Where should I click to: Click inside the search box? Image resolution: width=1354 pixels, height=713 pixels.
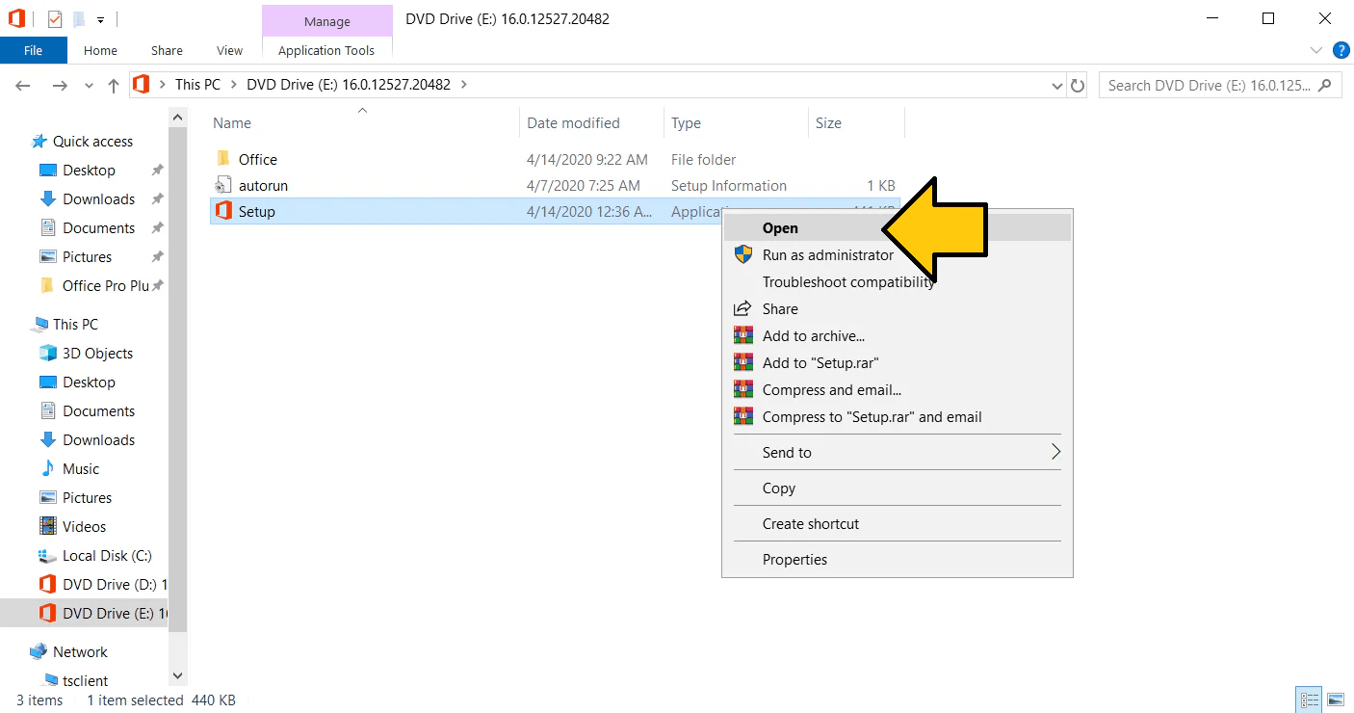pos(1209,85)
